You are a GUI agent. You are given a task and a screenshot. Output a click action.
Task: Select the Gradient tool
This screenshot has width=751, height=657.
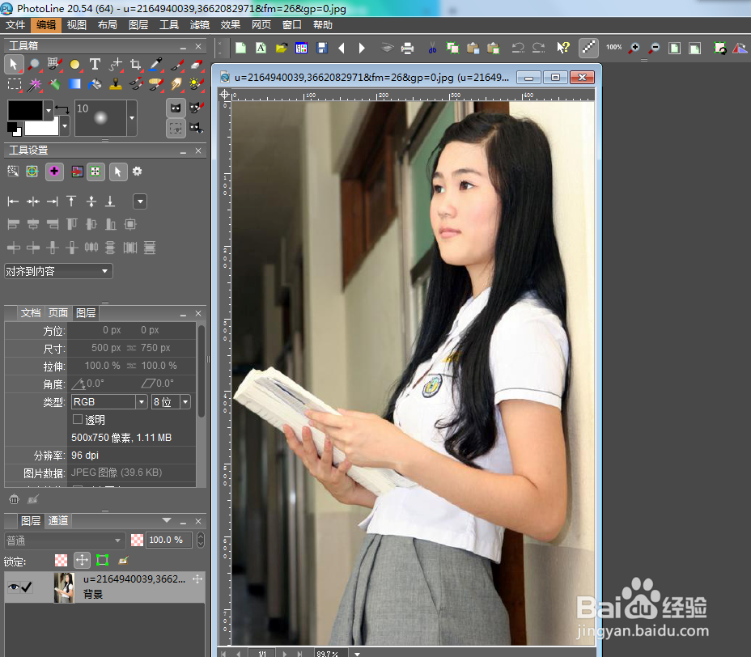pos(74,84)
